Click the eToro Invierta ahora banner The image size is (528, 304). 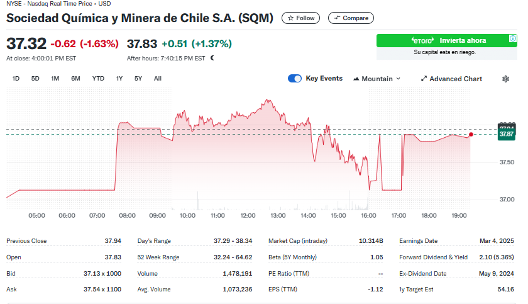point(447,40)
